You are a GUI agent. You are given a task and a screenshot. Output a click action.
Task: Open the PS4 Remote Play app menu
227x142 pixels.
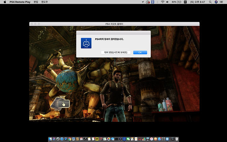(20, 2)
